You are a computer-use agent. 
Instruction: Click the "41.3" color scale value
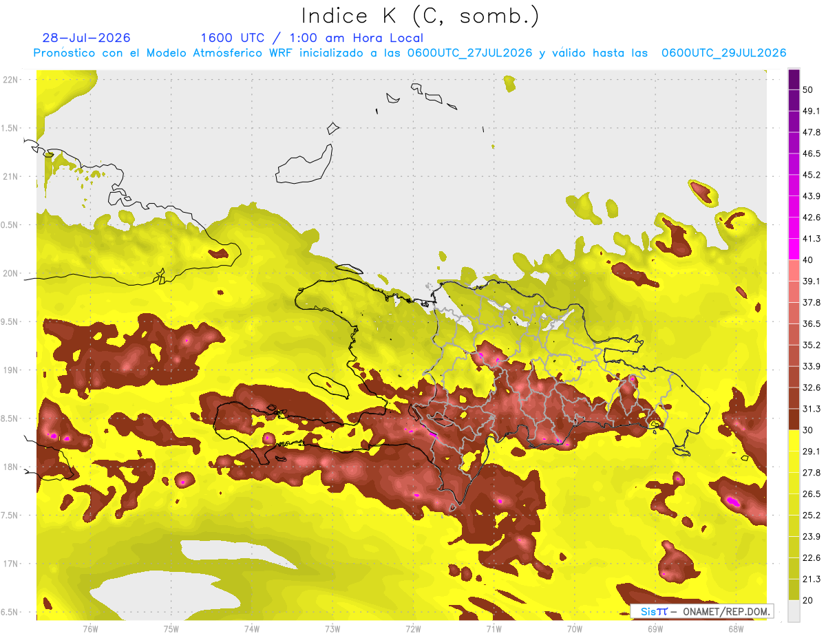812,239
